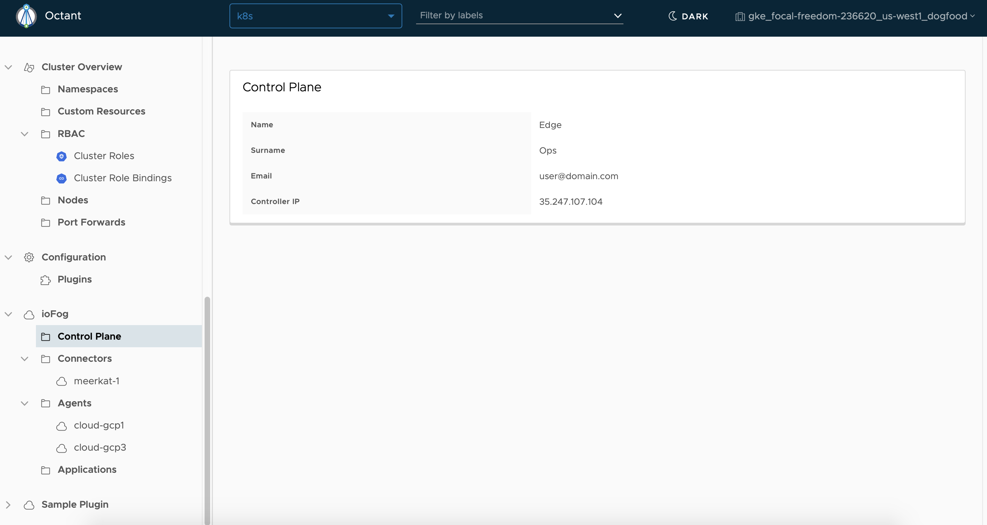Image resolution: width=987 pixels, height=525 pixels.
Task: Click the Cluster Overview icon
Action: point(29,67)
